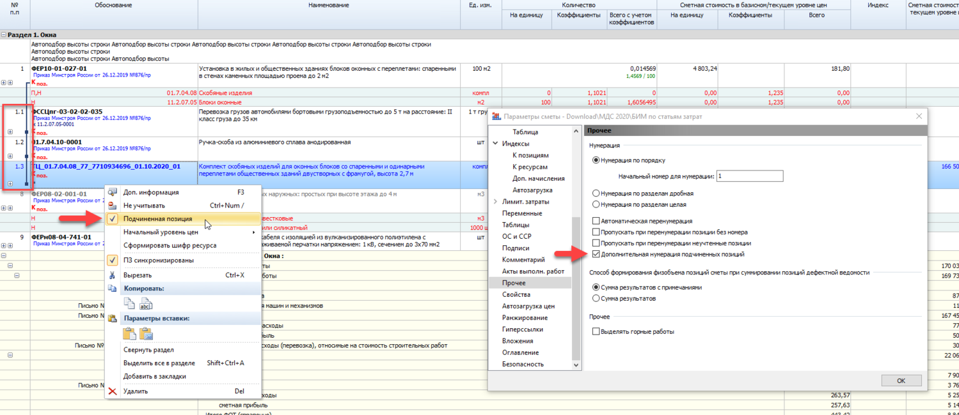
Task: Click the icon beside Не учитывать
Action: coord(113,206)
